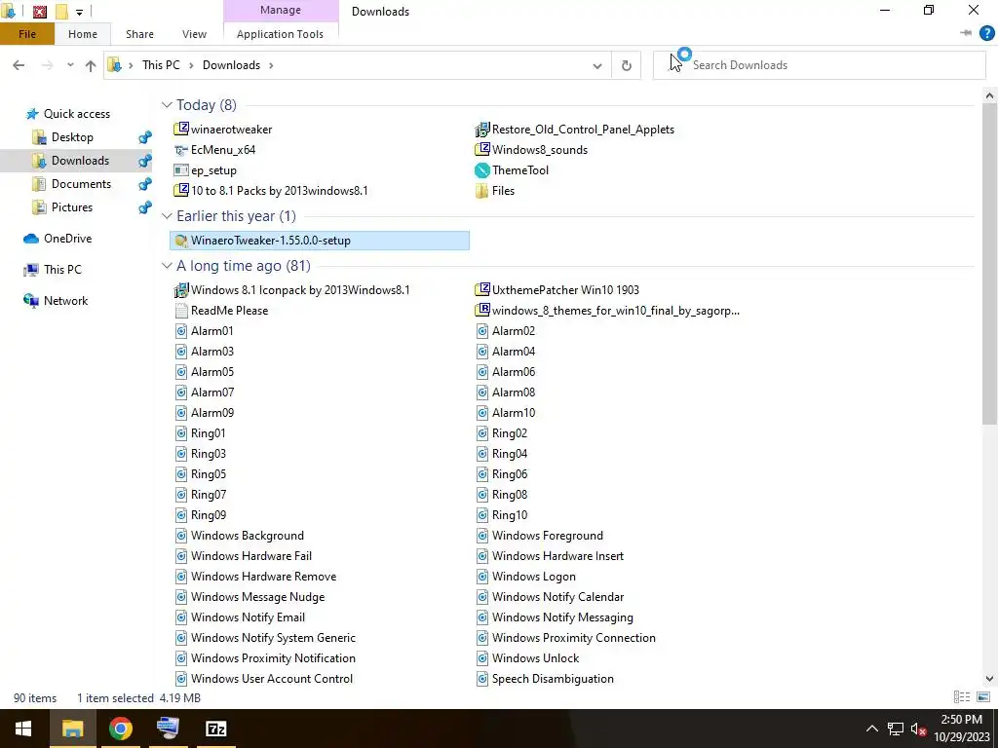Open the Windows Start button
Viewport: 998px width, 748px height.
point(23,729)
